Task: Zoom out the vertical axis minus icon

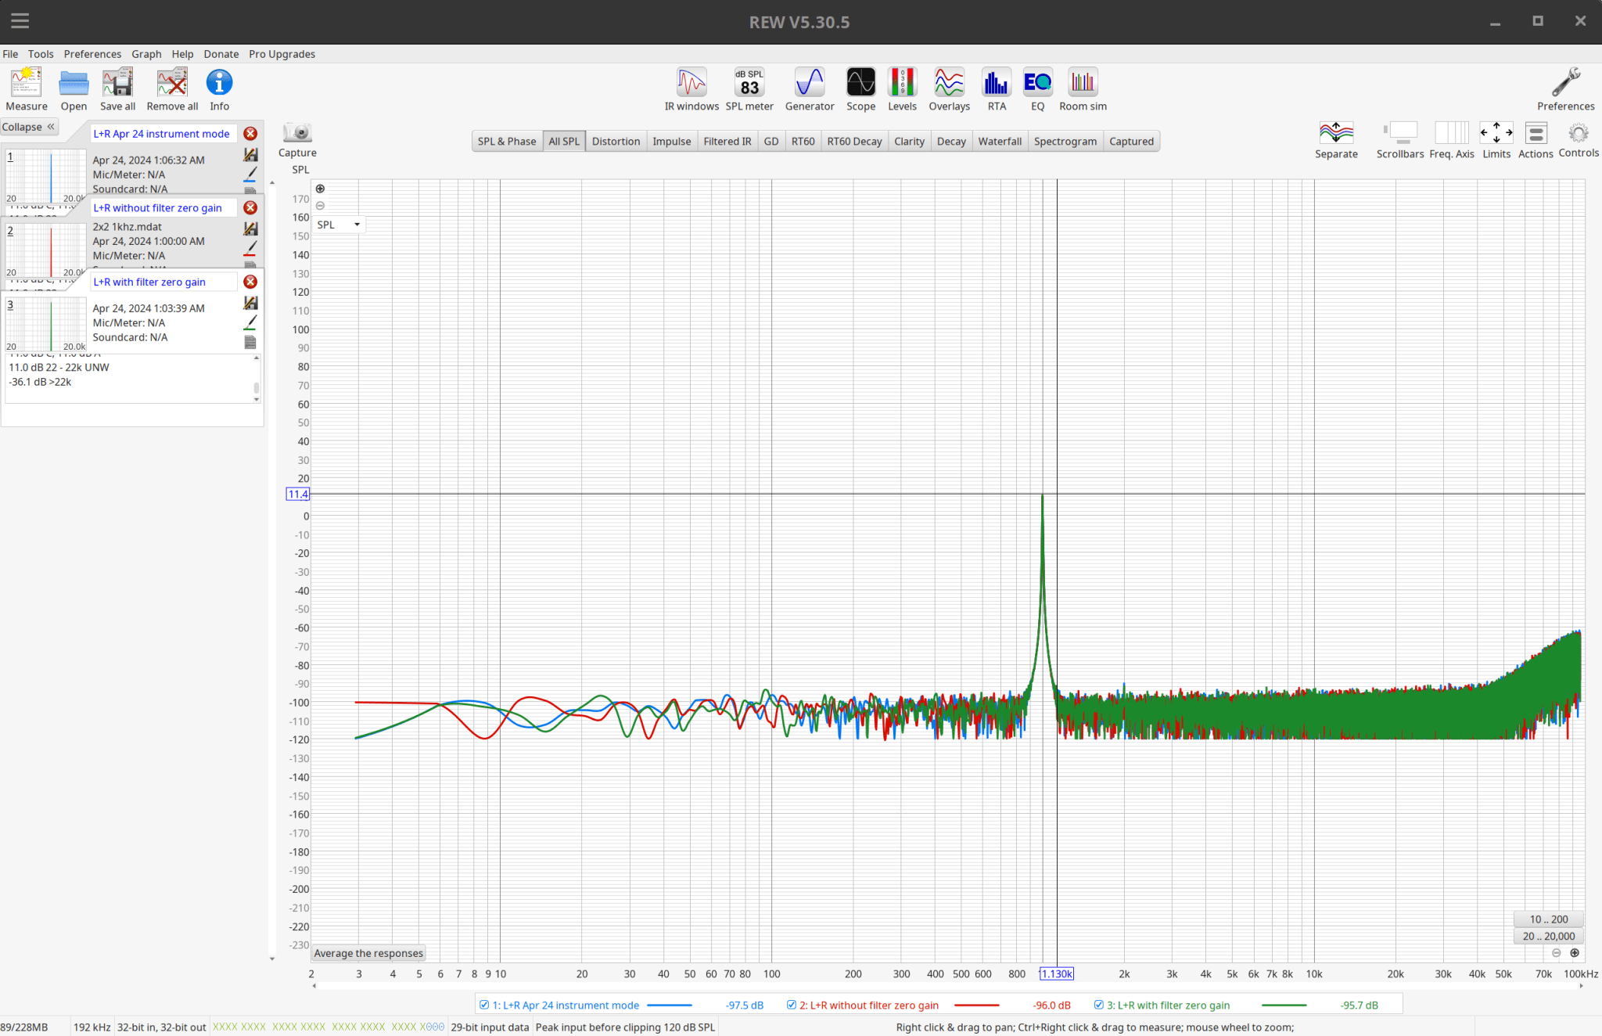Action: [x=320, y=206]
